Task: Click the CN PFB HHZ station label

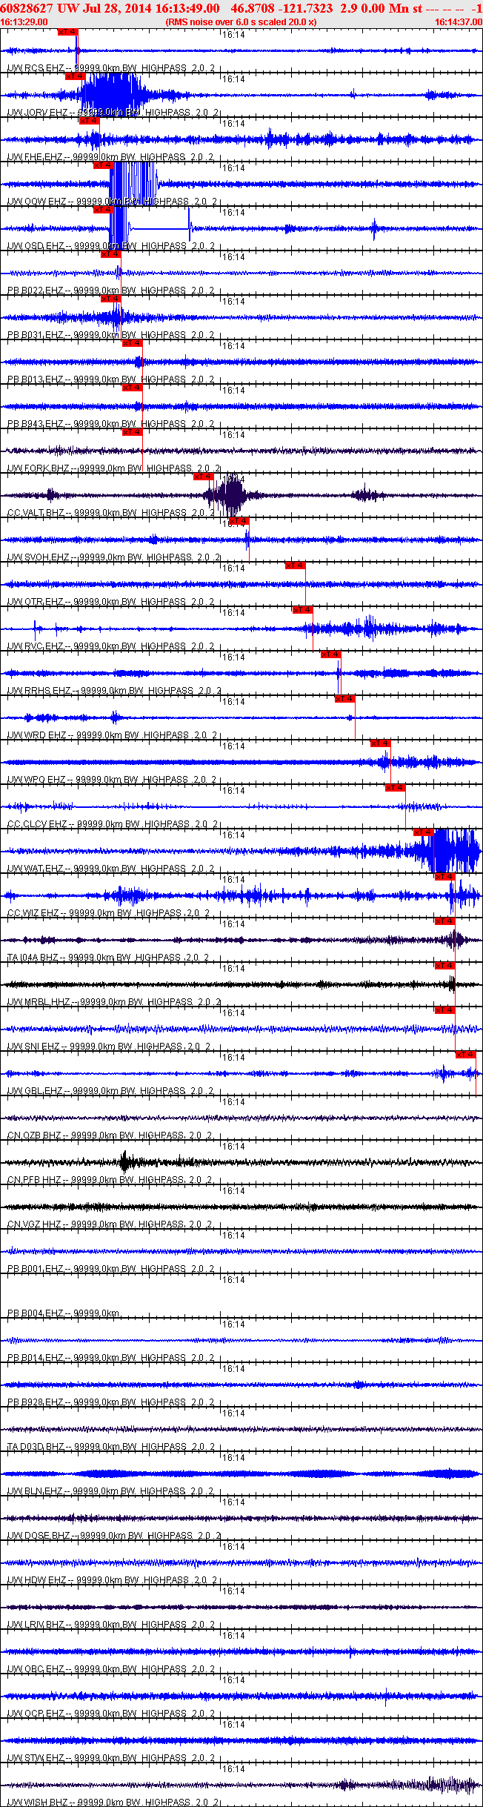Action: (x=110, y=1180)
